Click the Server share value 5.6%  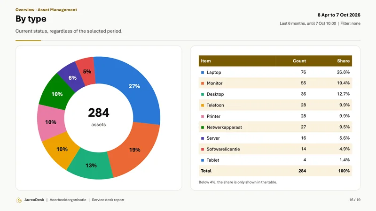pyautogui.click(x=345, y=138)
